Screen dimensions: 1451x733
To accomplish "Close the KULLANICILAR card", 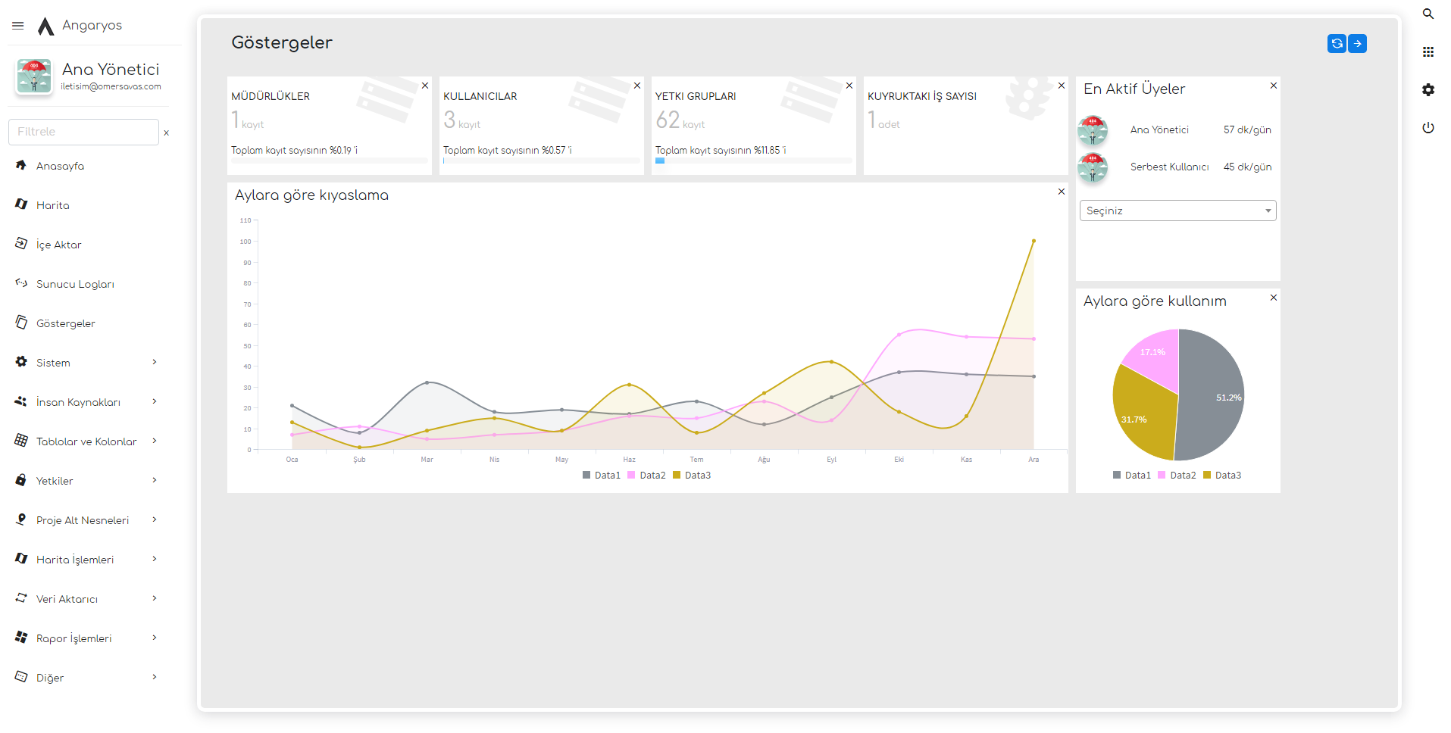I will tap(637, 86).
